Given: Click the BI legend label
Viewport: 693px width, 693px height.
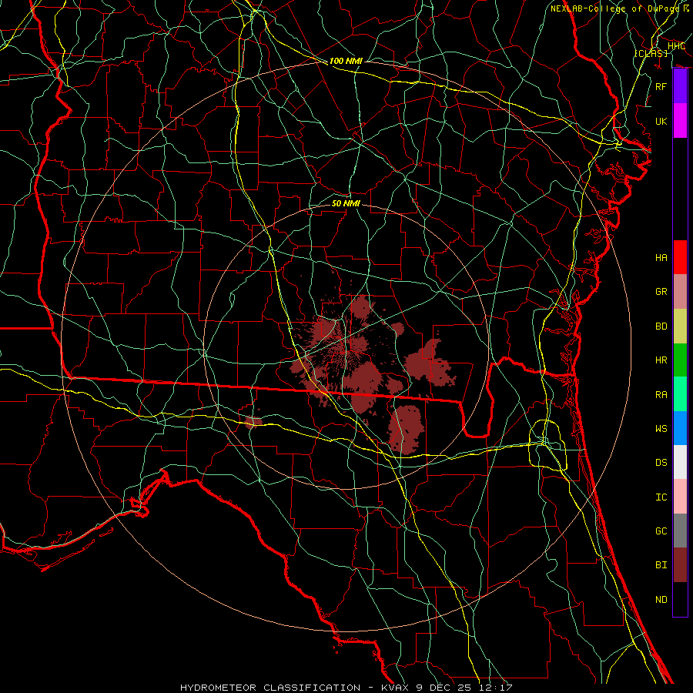Looking at the screenshot, I should (x=661, y=565).
